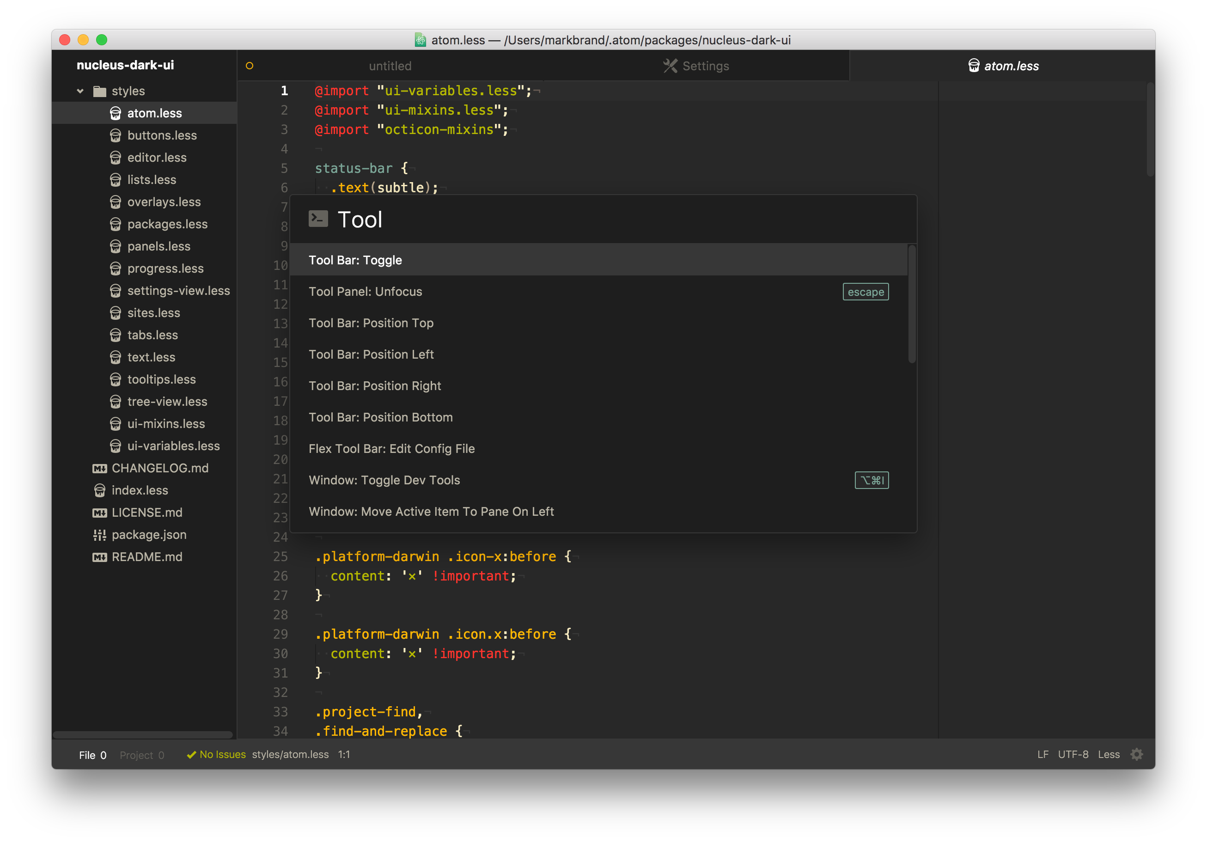1207x843 pixels.
Task: Click the ⌥⌘I keybinding badge
Action: click(x=872, y=480)
